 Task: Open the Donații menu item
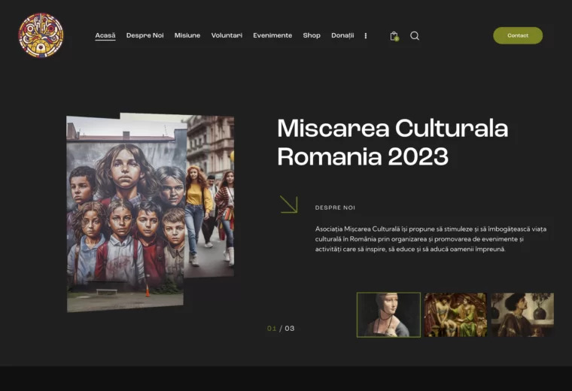coord(342,35)
